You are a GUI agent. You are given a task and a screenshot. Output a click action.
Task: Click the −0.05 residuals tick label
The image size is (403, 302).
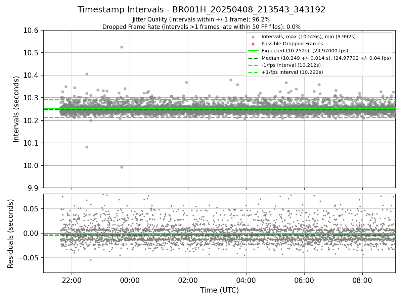coord(29,258)
